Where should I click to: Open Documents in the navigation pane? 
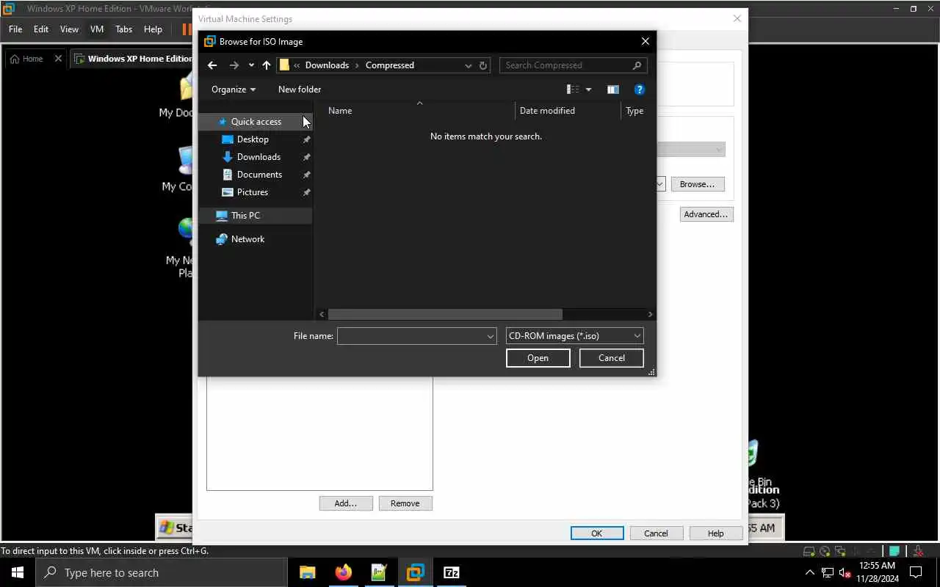tap(259, 175)
